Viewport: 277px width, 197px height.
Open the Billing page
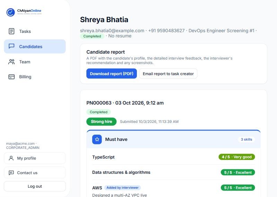[35, 77]
